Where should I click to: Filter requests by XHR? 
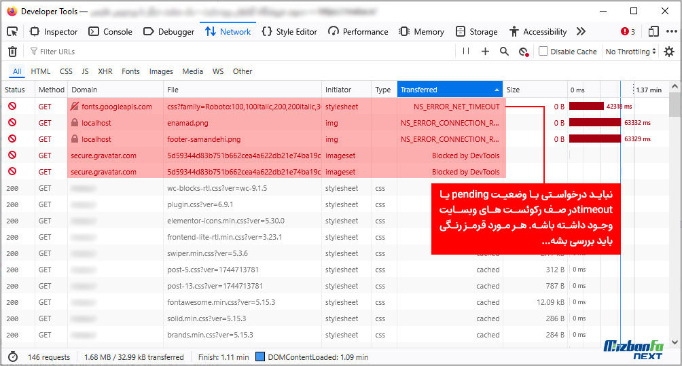pos(105,71)
